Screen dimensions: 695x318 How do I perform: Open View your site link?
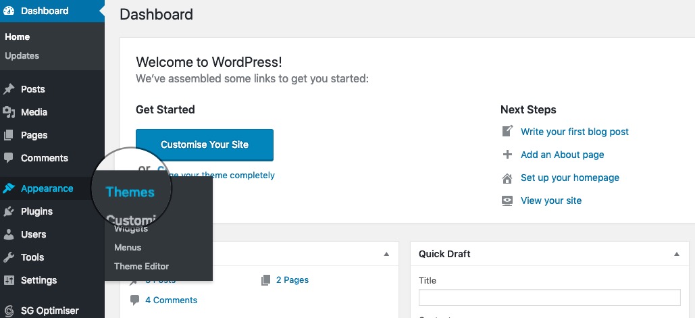[551, 201]
